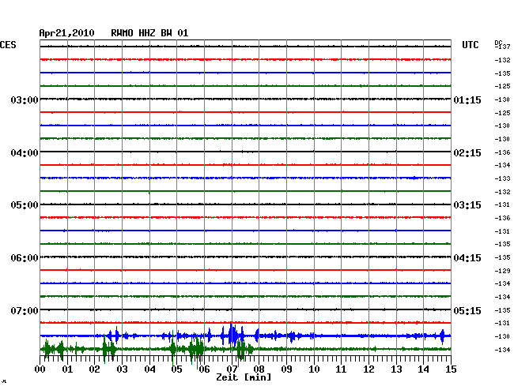Viewport: 514px width, 390px height.
Task: Click the 01:15 UTC time label
Action: pos(467,99)
